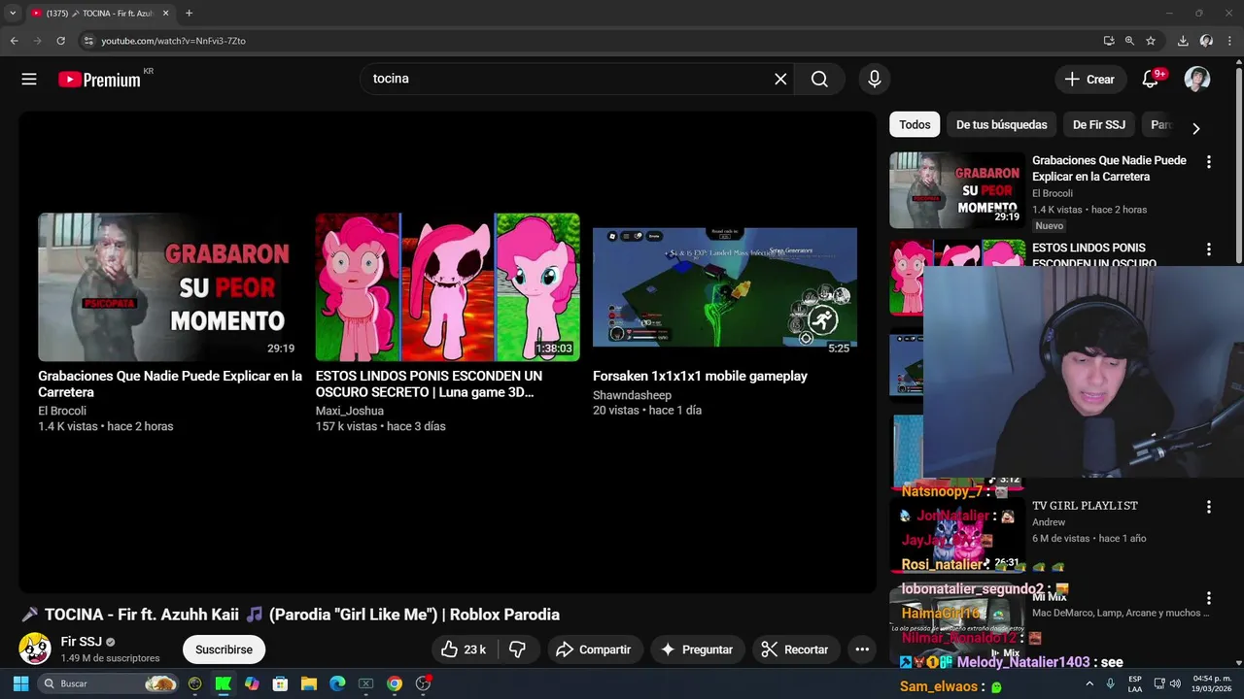
Task: Open Chrome profile avatar
Action: point(1206,41)
